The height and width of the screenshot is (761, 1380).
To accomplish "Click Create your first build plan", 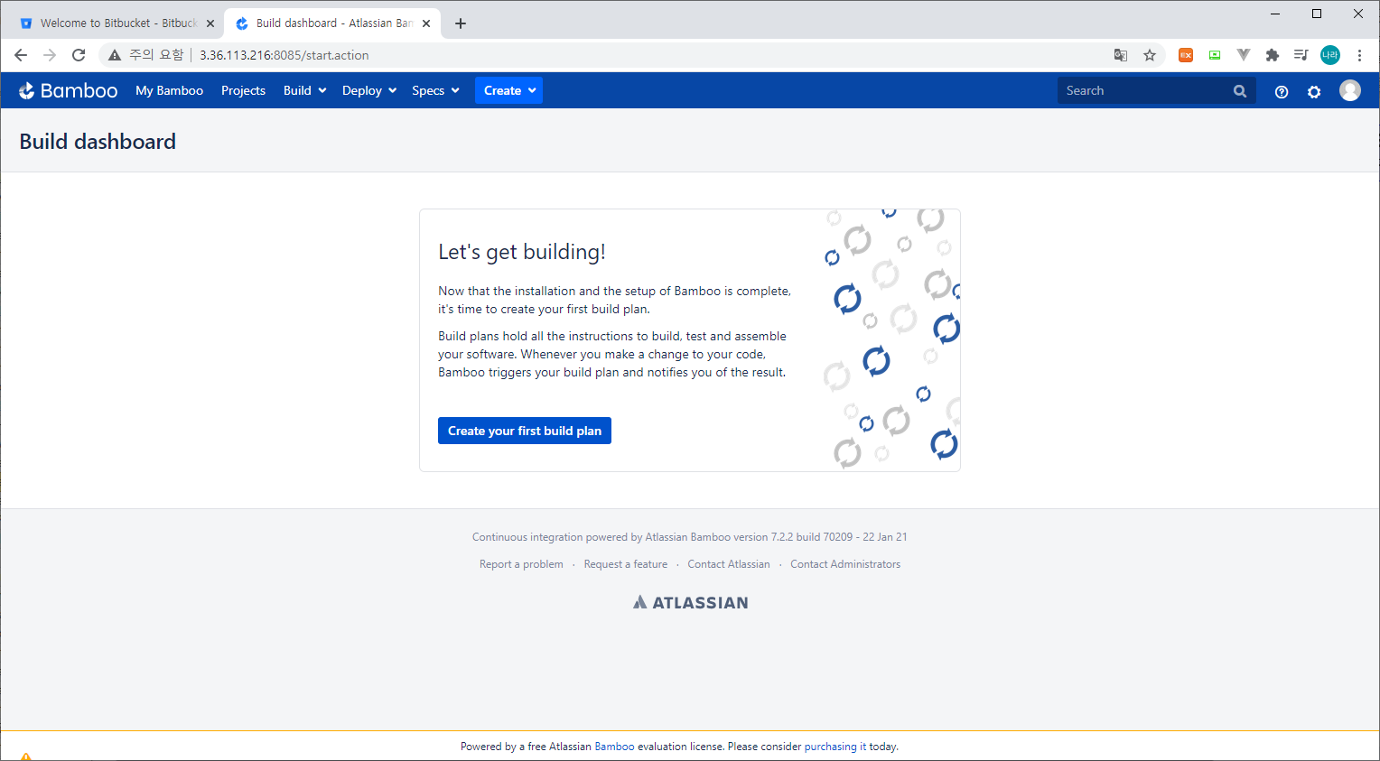I will pos(524,431).
